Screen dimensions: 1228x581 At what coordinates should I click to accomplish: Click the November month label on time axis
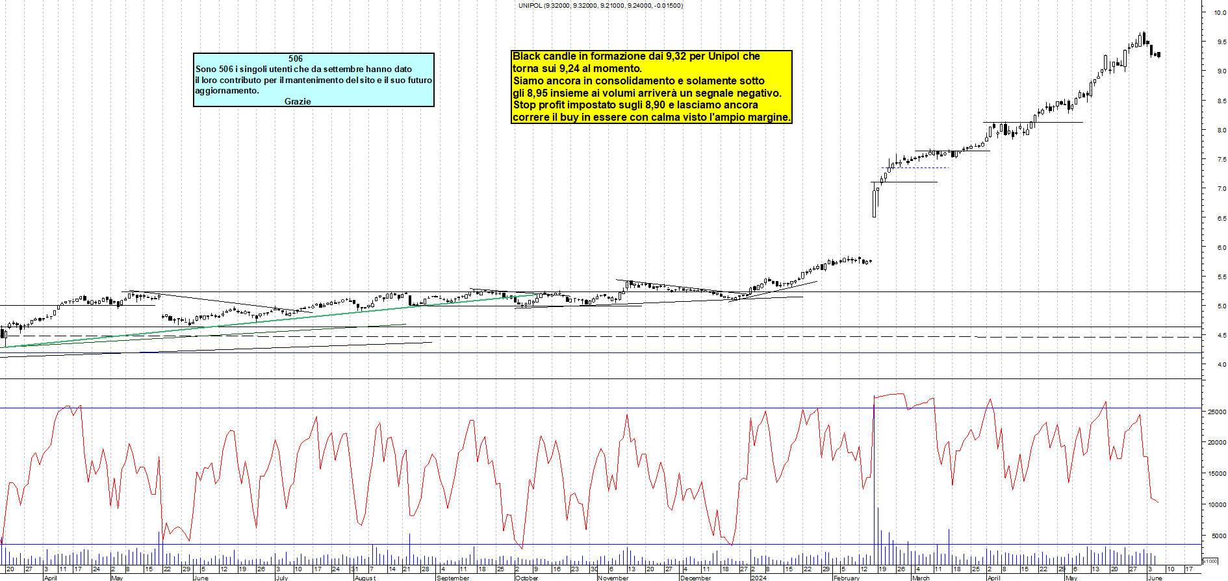(x=613, y=577)
